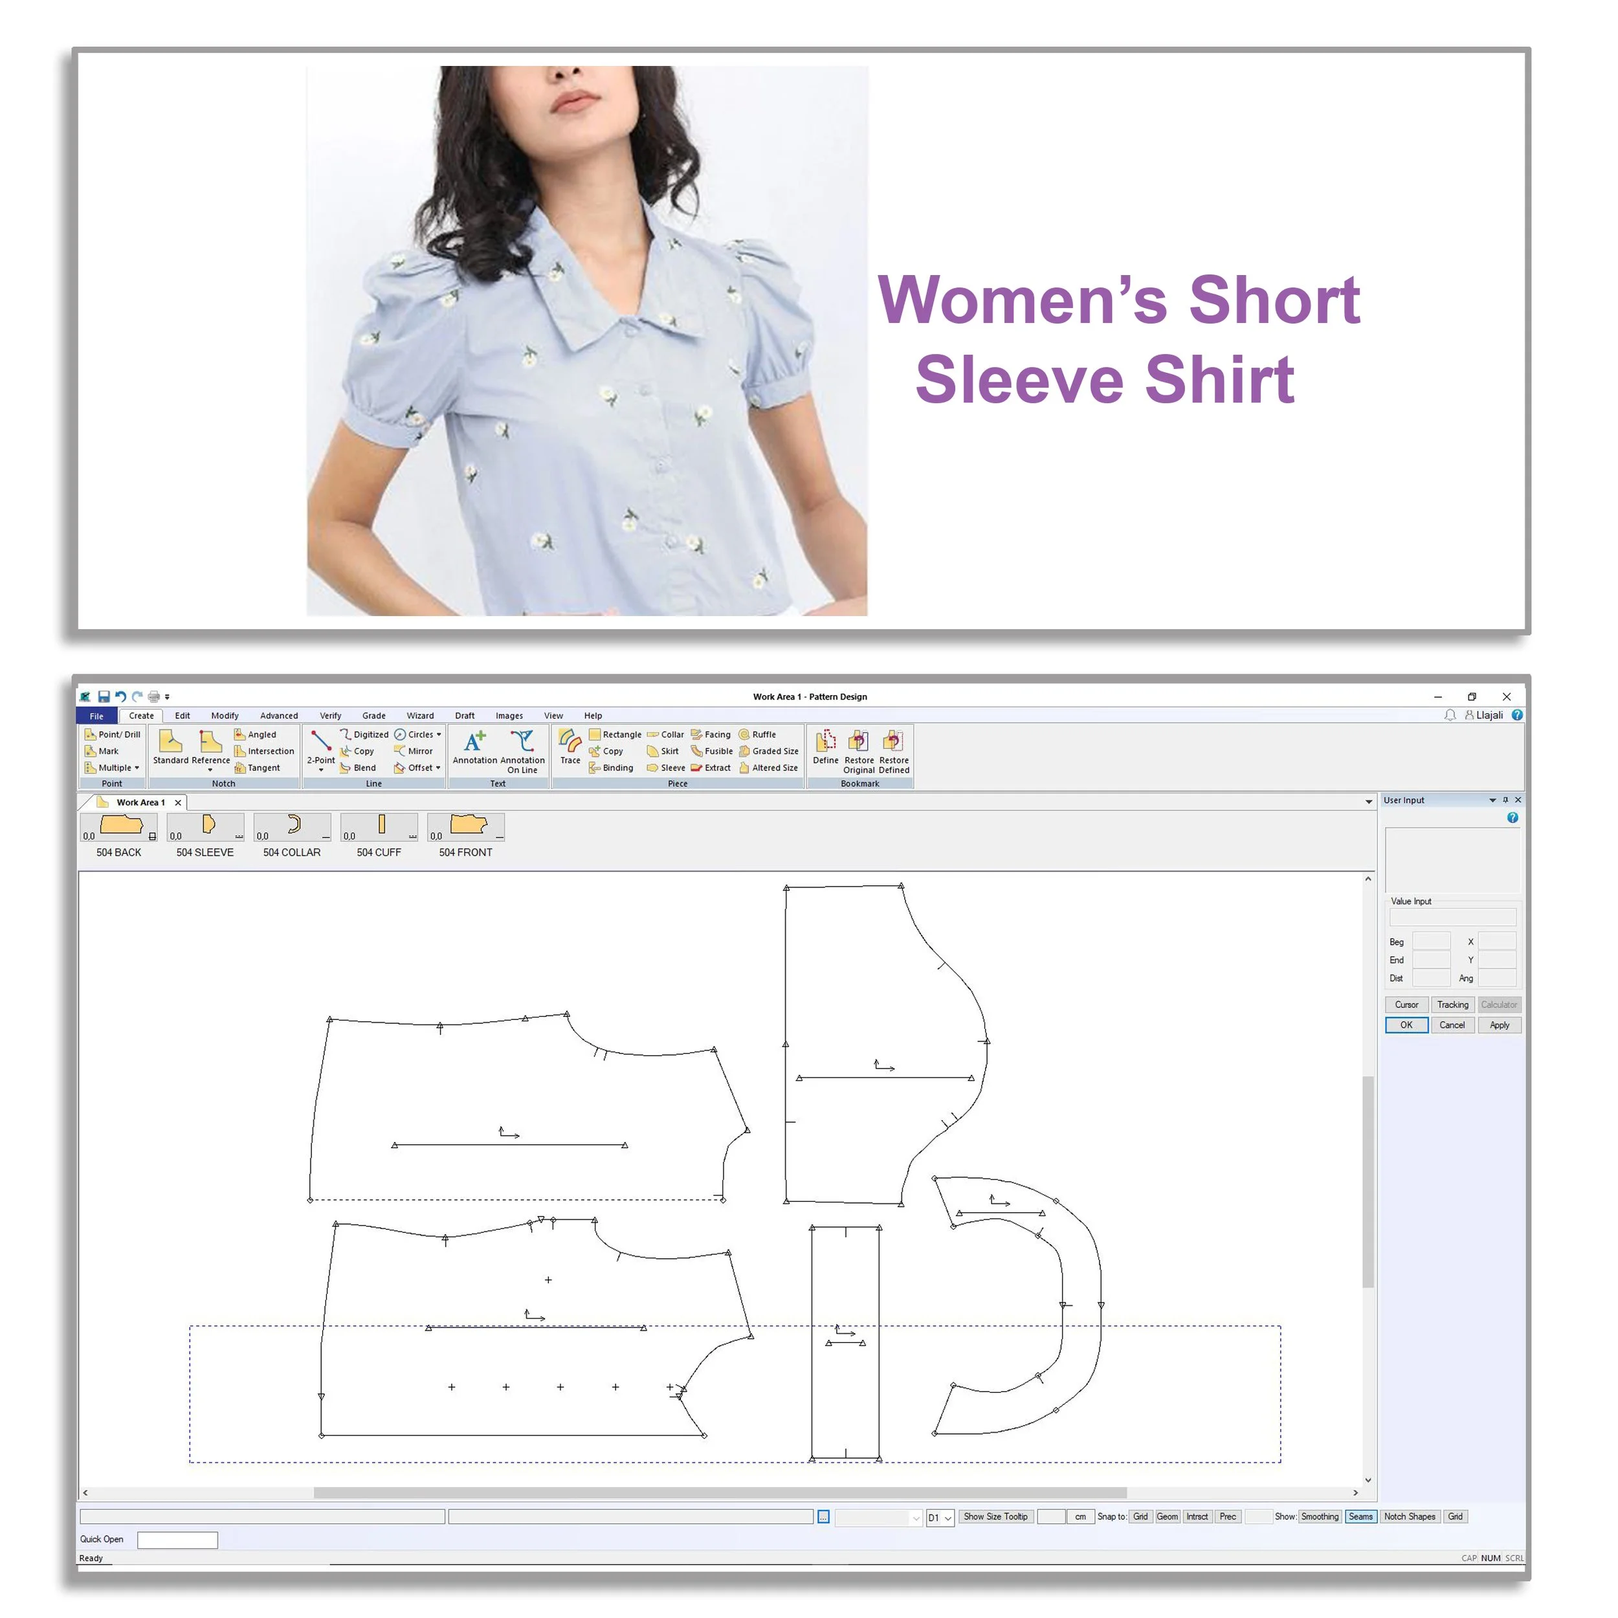Image resolution: width=1618 pixels, height=1618 pixels.
Task: Select the Sleeve piece tool
Action: (666, 768)
